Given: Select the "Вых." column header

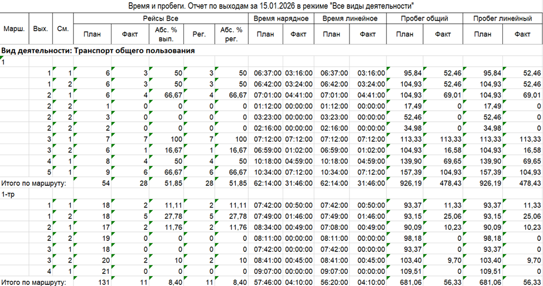Looking at the screenshot, I should click(40, 28).
